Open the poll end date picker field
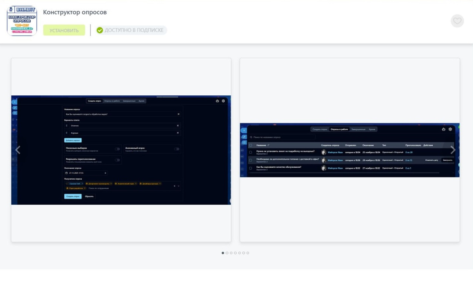The width and height of the screenshot is (473, 290). (x=86, y=173)
